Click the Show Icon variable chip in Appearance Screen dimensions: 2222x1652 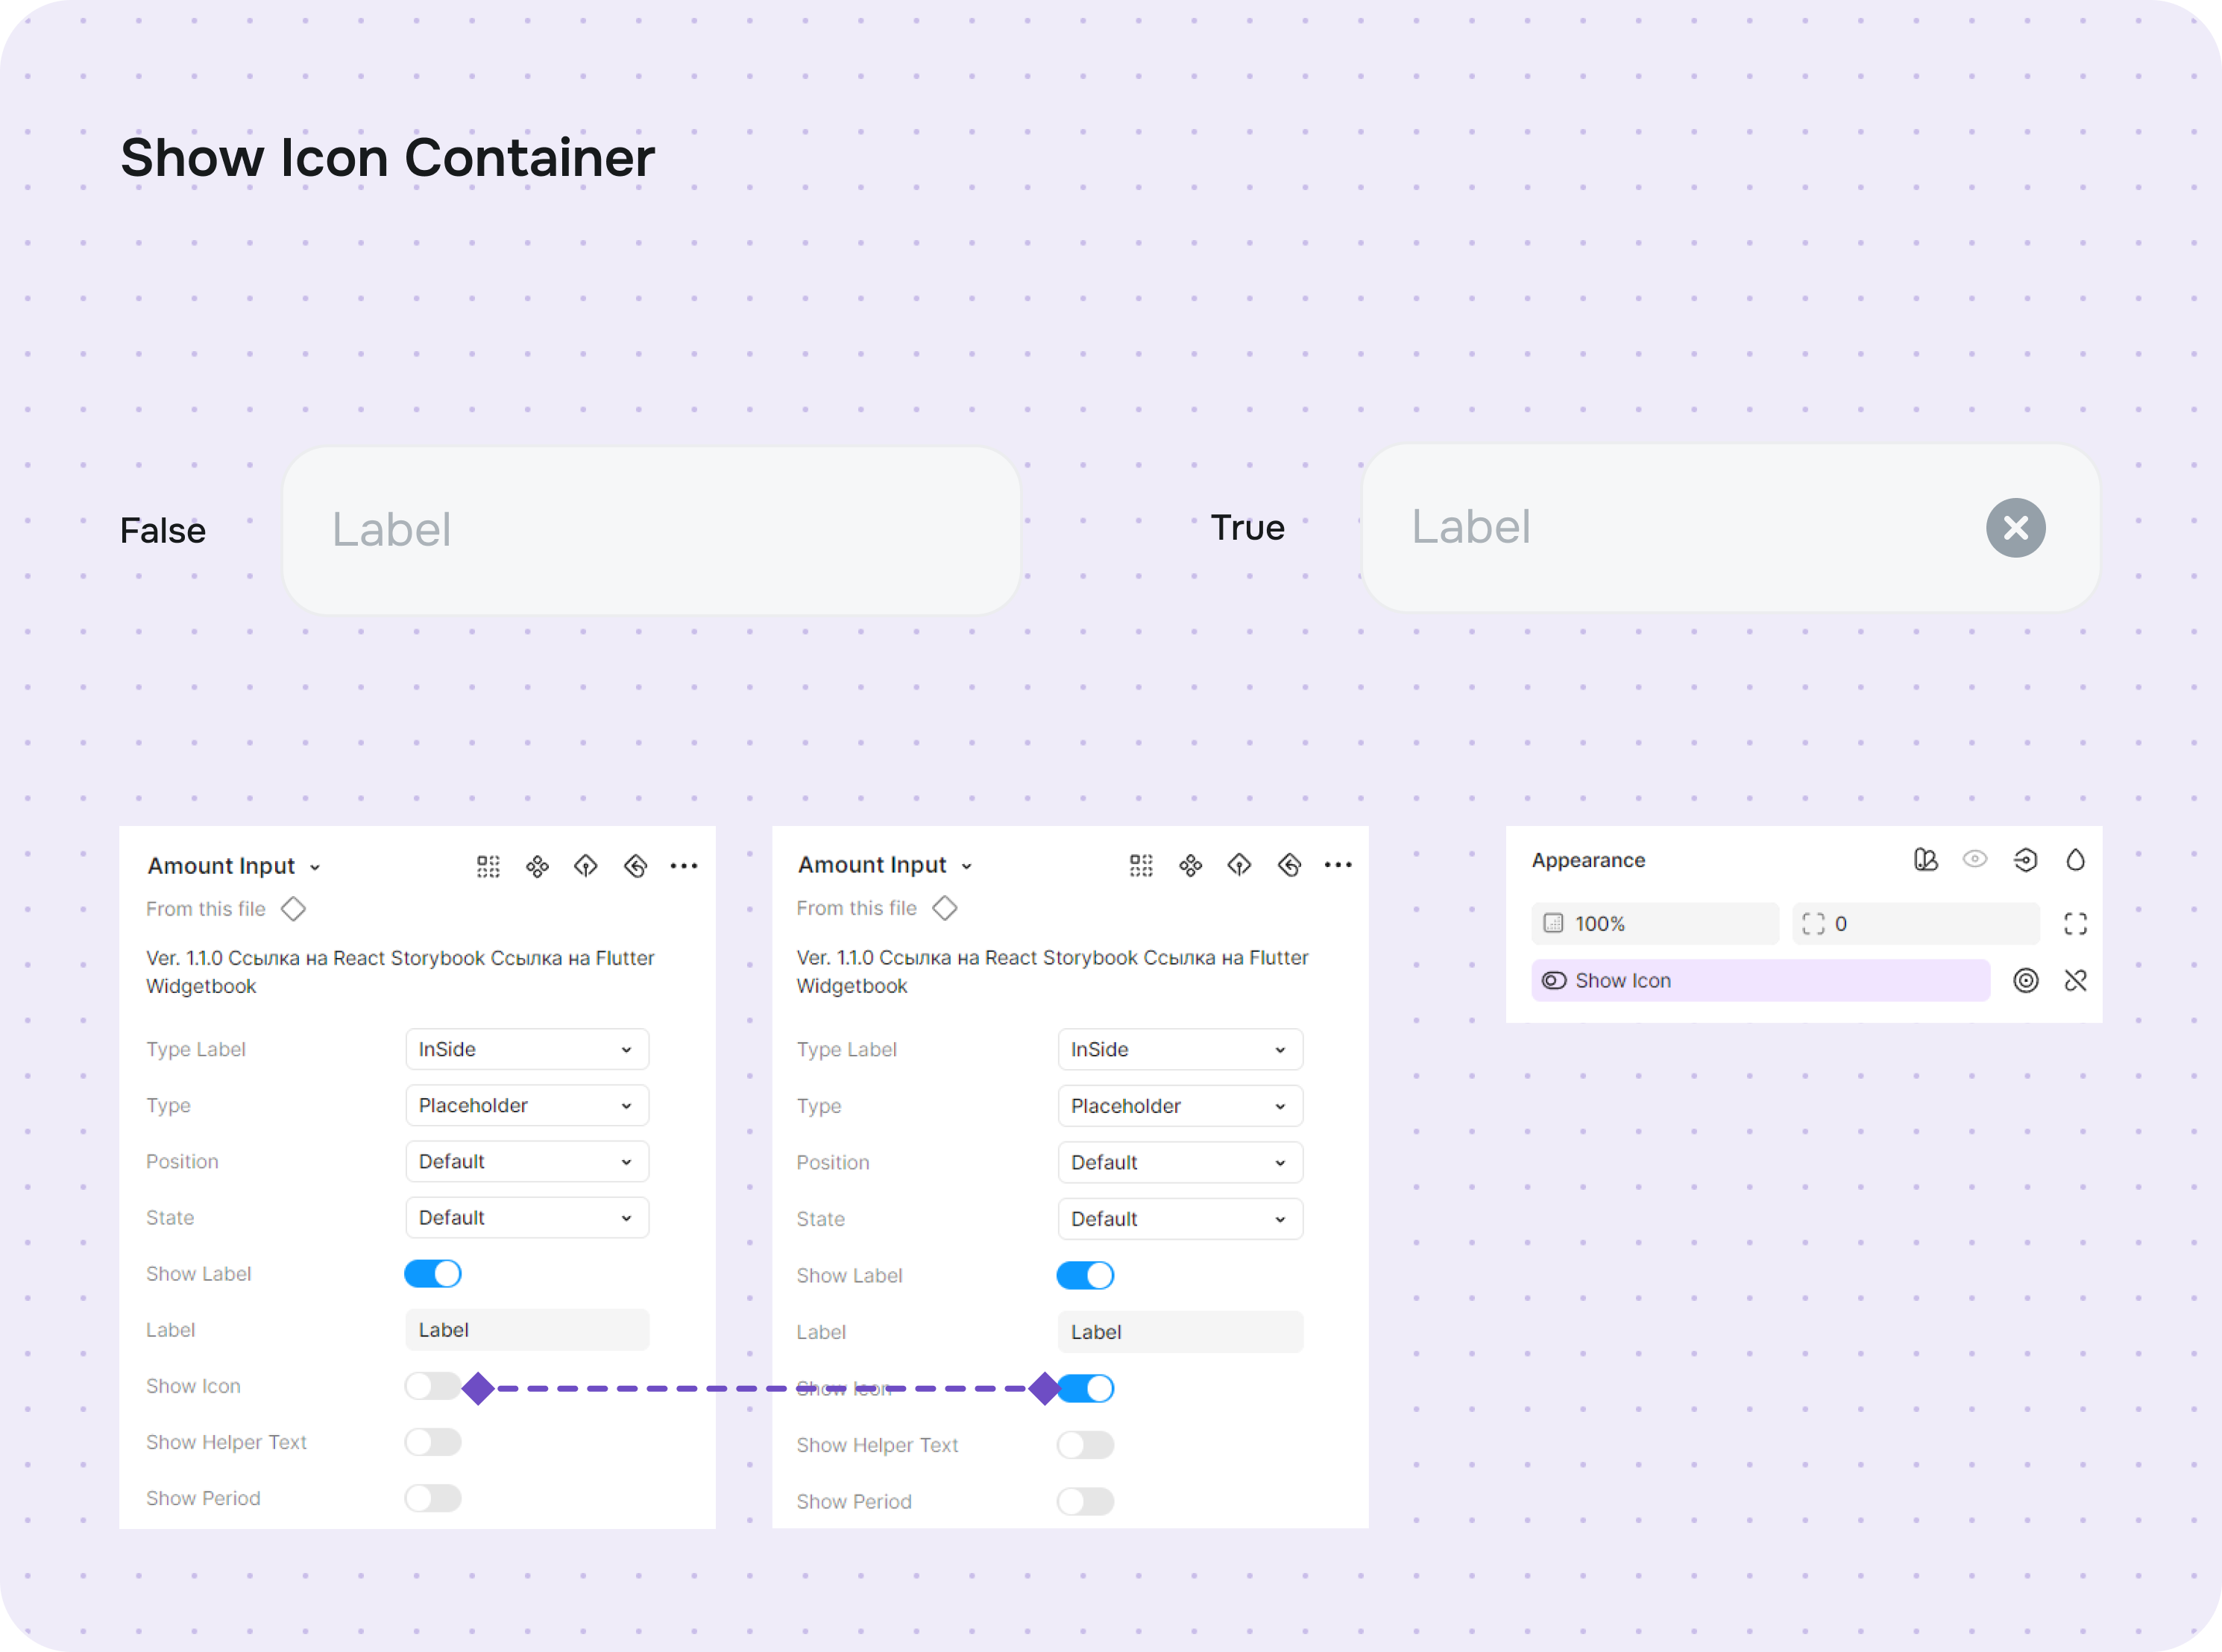point(1760,981)
